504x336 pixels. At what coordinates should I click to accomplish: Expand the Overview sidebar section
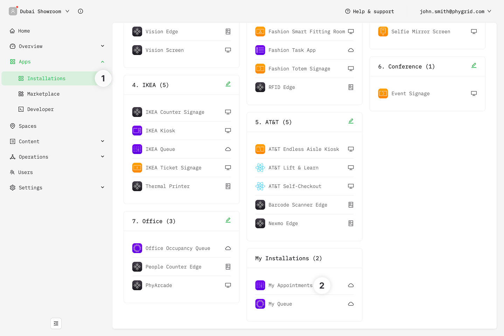(x=103, y=46)
